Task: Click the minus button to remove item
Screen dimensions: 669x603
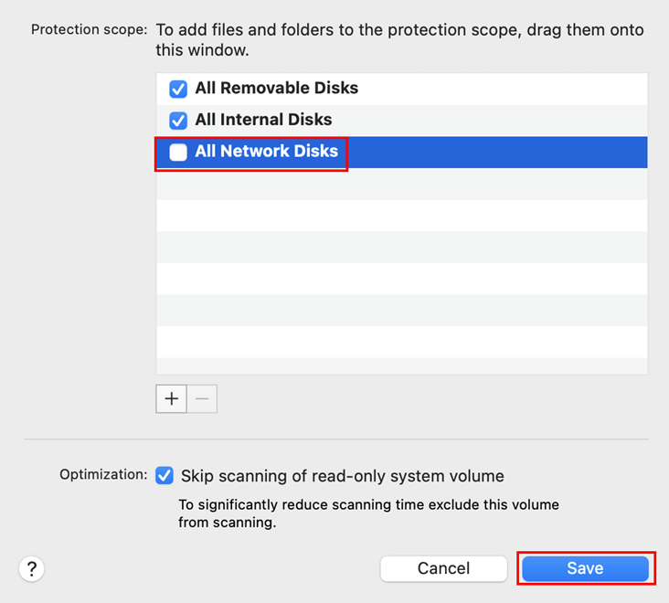Action: (x=202, y=399)
